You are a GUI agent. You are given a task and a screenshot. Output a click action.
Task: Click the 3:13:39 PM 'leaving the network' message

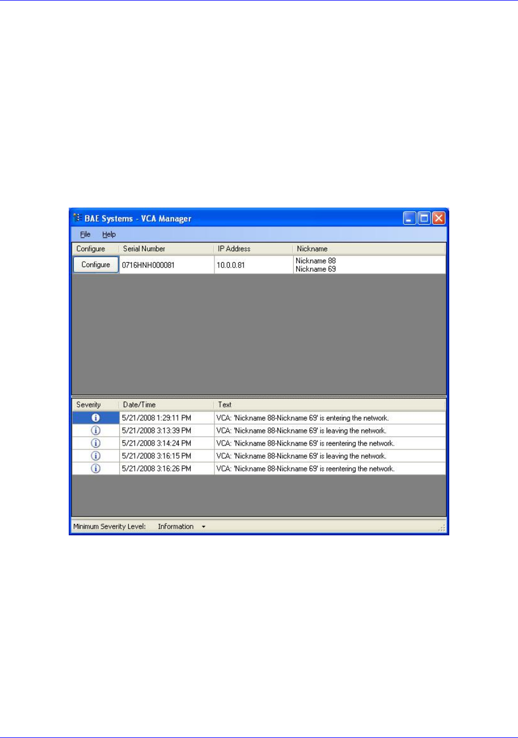point(330,431)
